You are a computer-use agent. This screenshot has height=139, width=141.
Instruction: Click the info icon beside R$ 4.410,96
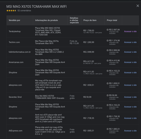107,60
